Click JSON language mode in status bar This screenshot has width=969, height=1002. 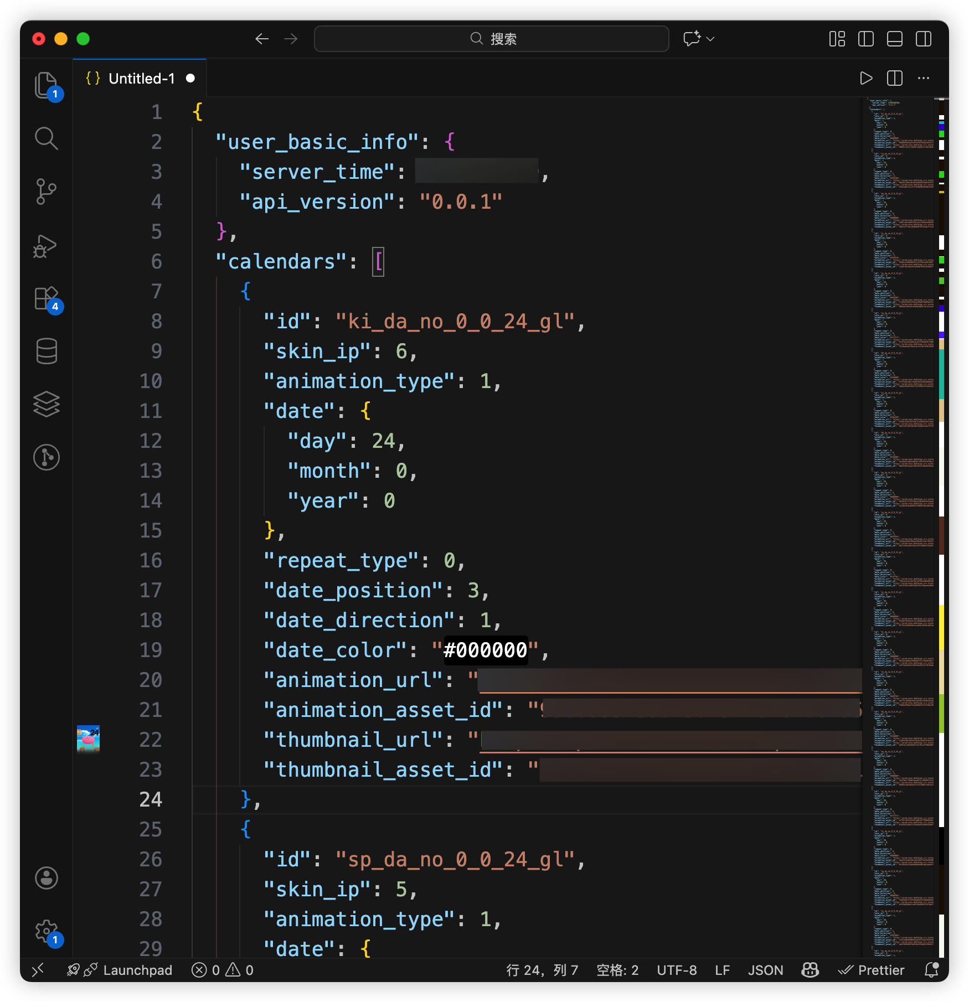pyautogui.click(x=765, y=970)
